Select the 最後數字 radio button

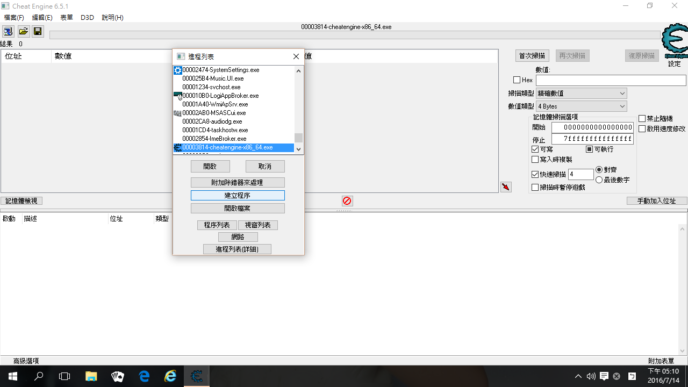pos(599,180)
